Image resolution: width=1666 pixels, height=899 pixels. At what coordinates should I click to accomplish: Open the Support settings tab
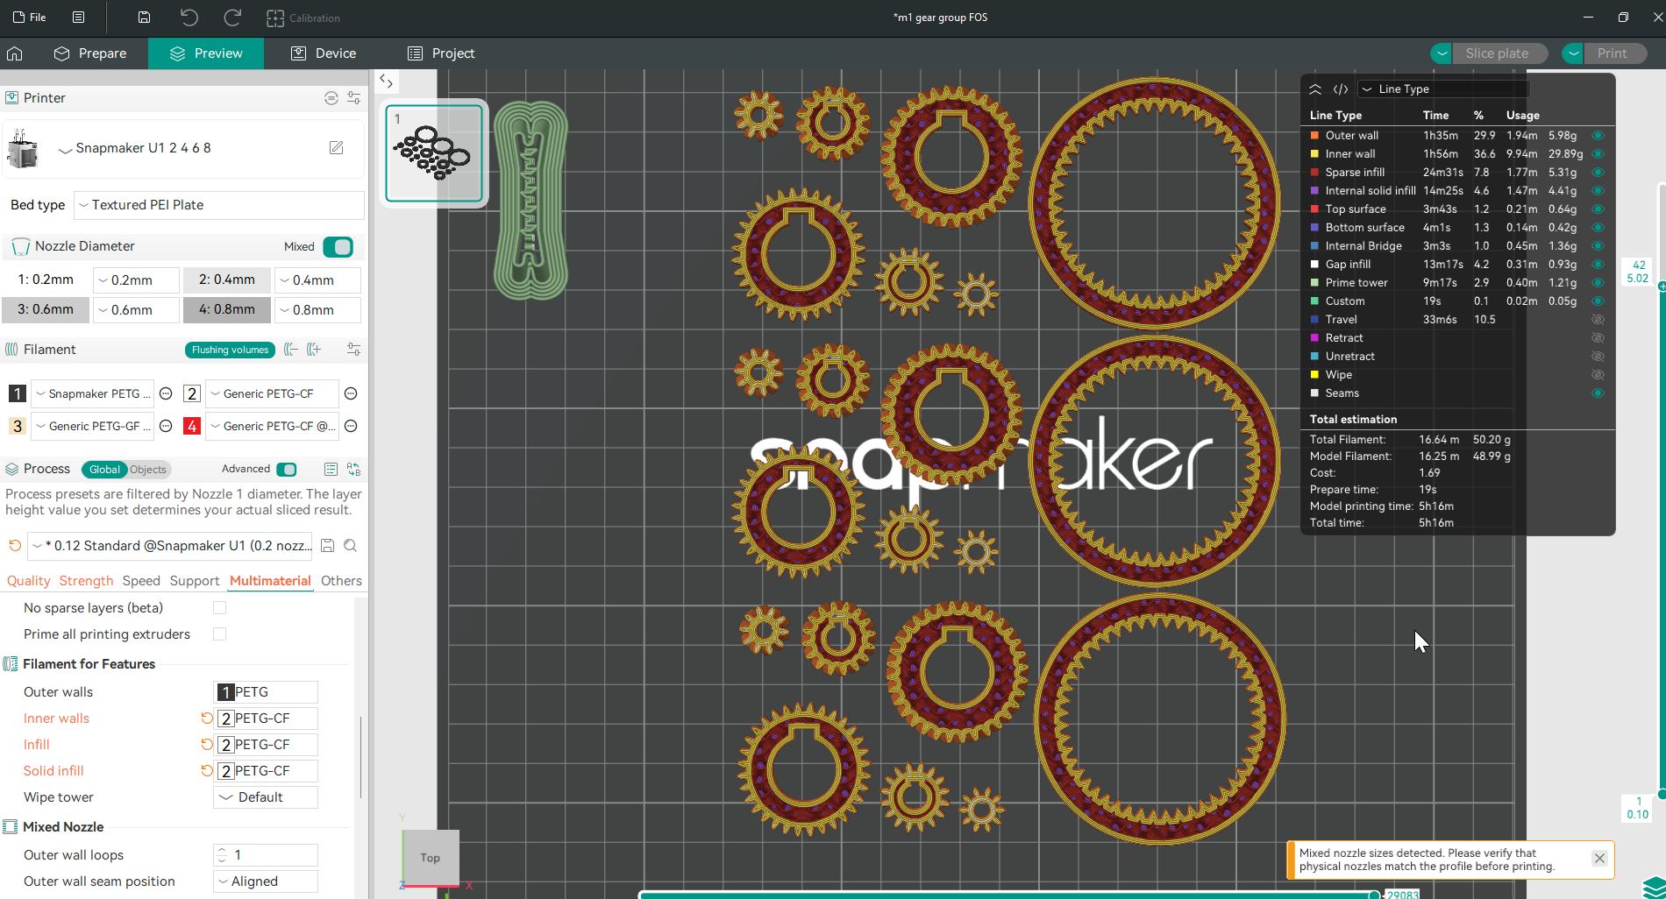(x=195, y=581)
